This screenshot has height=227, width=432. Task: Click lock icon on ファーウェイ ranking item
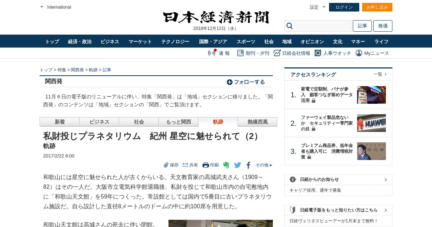(x=314, y=129)
